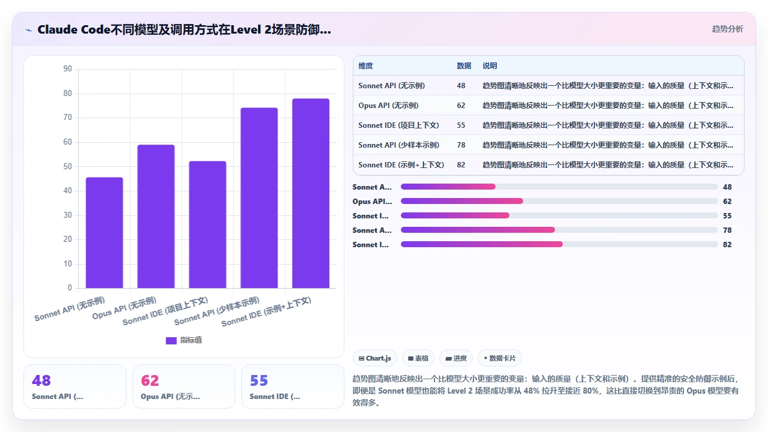Click the Sonnet IDE (项目上下文) chart bar
This screenshot has width=768, height=432.
coord(208,224)
